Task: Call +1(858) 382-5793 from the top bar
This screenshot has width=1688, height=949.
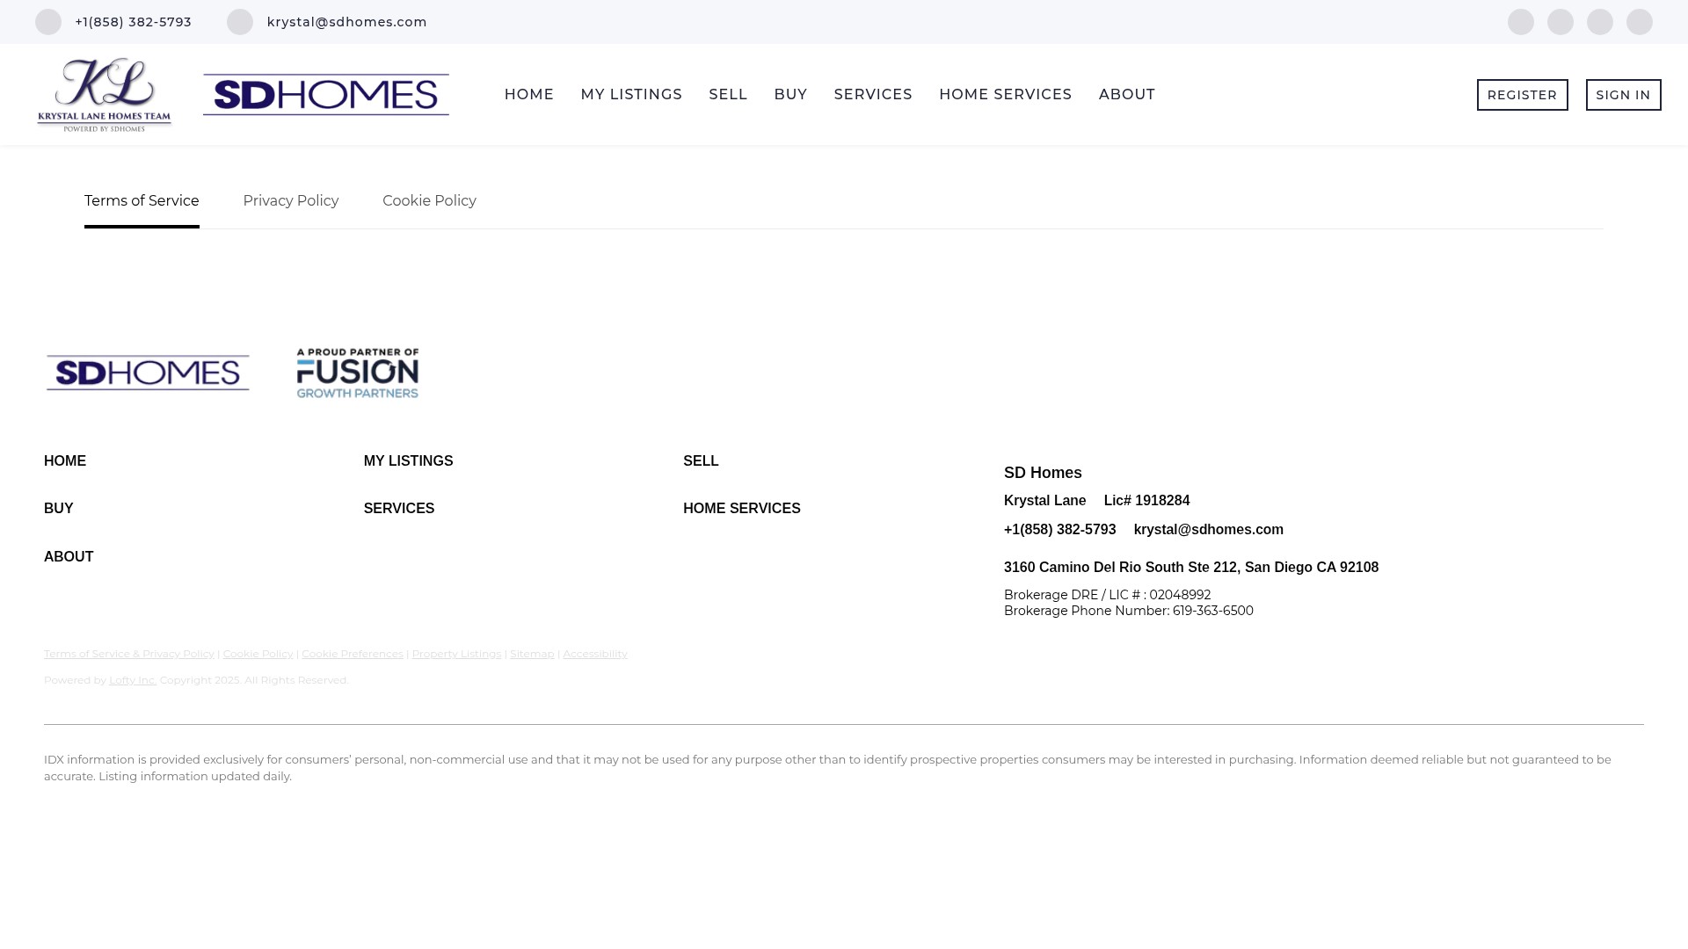Action: point(134,22)
